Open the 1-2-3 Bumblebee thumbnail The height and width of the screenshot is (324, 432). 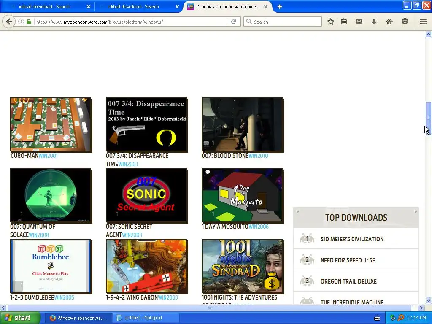click(51, 267)
